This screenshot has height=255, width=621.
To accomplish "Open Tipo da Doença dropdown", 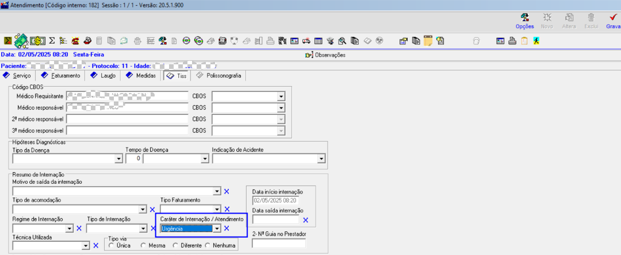I will 118,159.
